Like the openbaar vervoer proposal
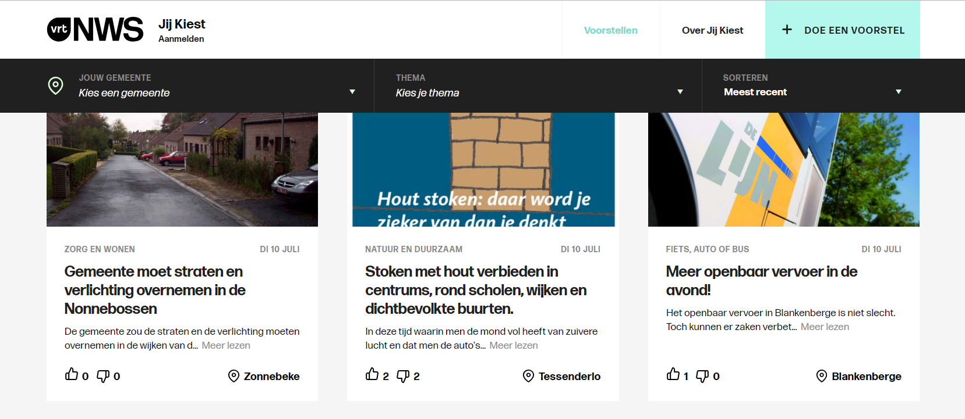 (673, 375)
